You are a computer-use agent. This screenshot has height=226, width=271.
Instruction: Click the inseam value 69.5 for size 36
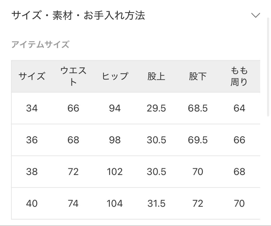(x=198, y=140)
